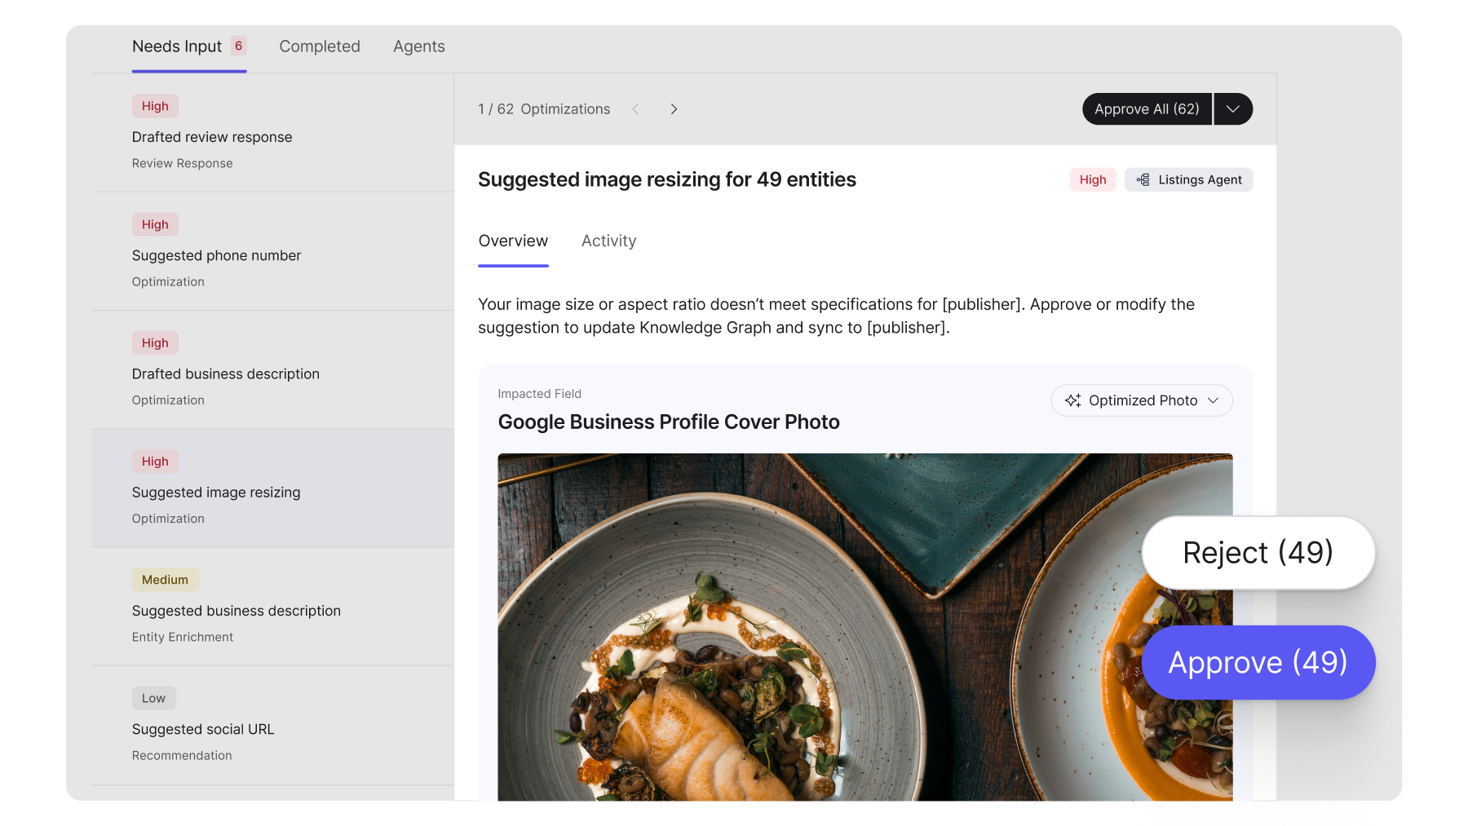Expand the Approve All split-button dropdown arrow
Screen dimensions: 1468x826
[x=1233, y=109]
